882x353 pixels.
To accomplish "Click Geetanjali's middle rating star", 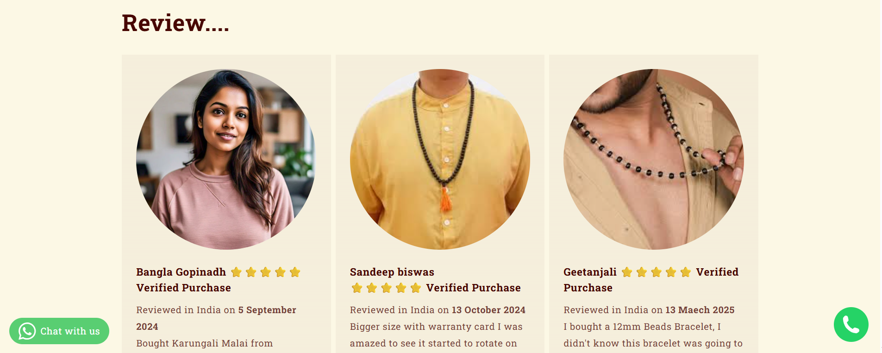I will pos(656,272).
